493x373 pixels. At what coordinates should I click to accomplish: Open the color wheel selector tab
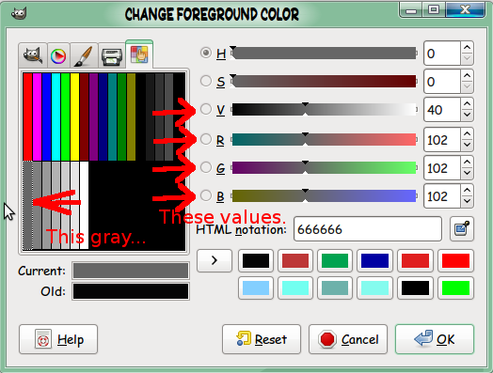58,56
